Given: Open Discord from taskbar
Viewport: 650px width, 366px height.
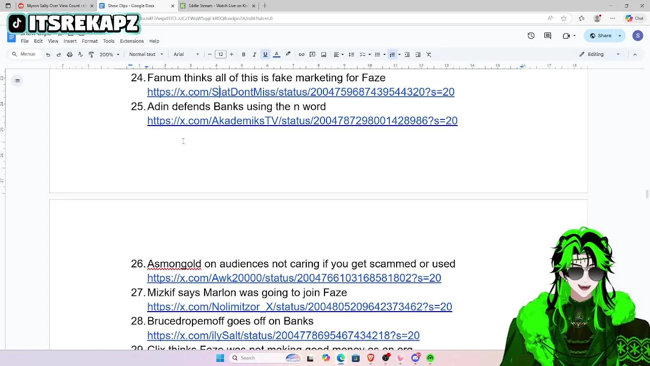Looking at the screenshot, I should point(415,358).
